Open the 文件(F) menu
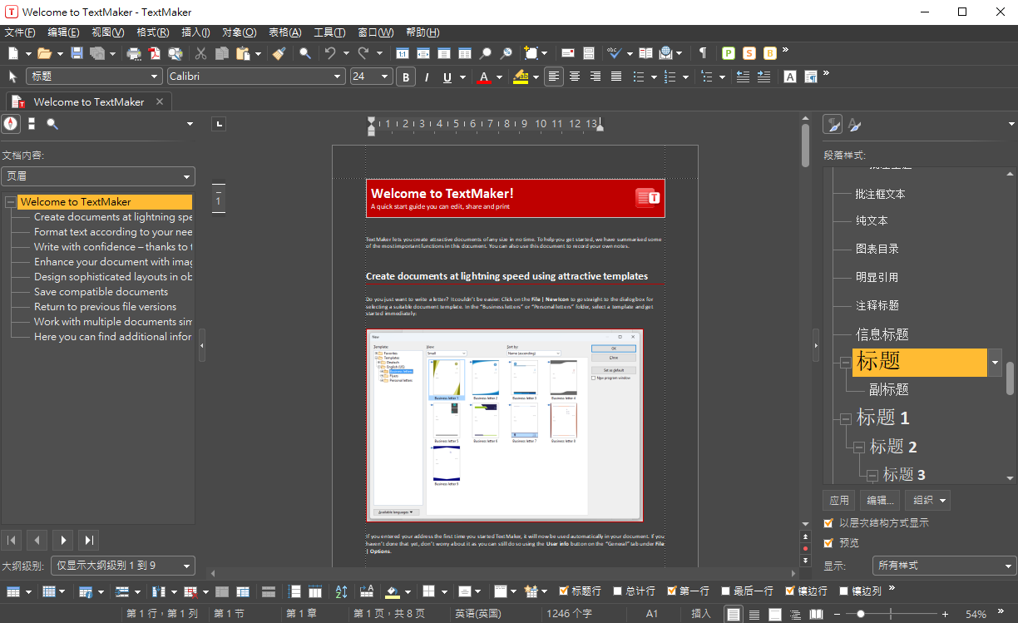The width and height of the screenshot is (1018, 623). coord(20,32)
